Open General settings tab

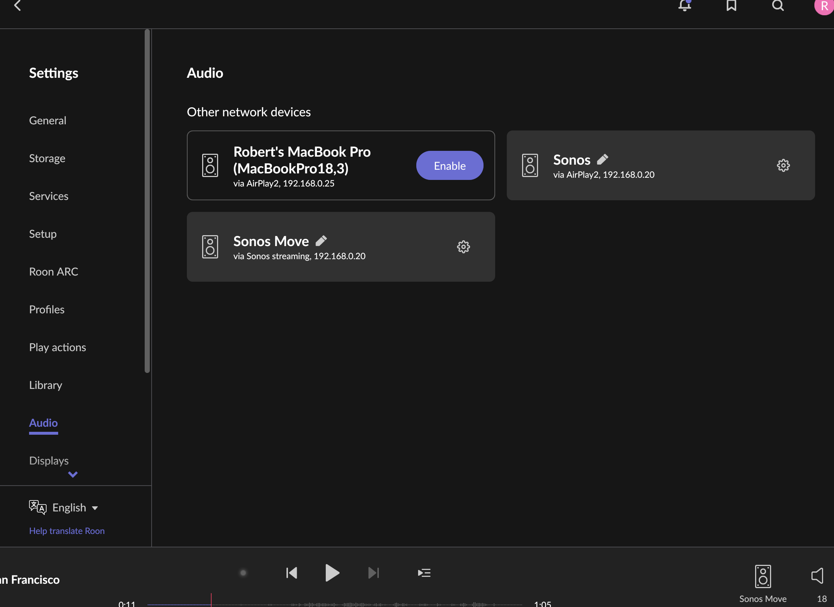[x=48, y=120]
